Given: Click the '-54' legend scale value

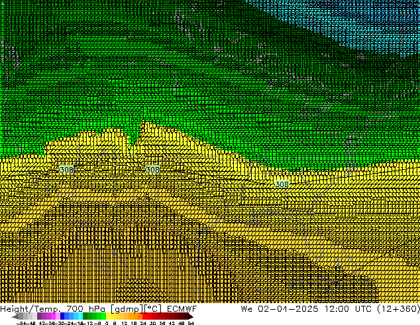Looking at the screenshot, I should pyautogui.click(x=21, y=323).
